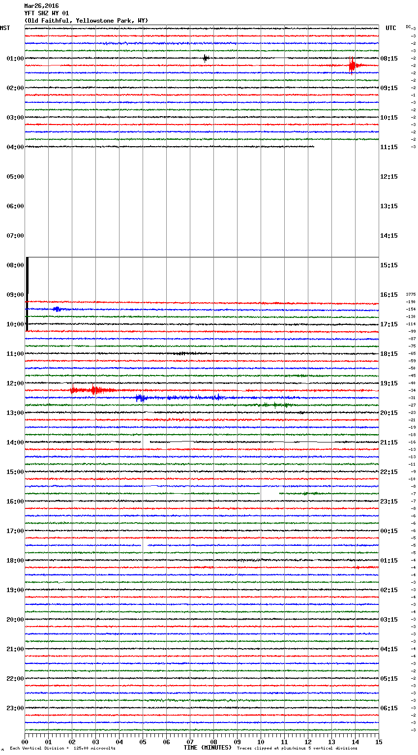The height and width of the screenshot is (755, 418).
Task: Click the DC offset value 3775
Action: pyautogui.click(x=411, y=294)
